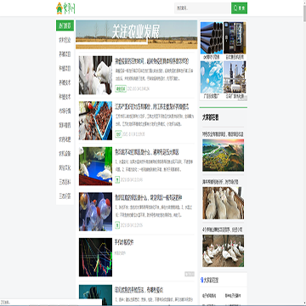Click the green tag under goldfish article
306x306 pixels.
coord(117,225)
